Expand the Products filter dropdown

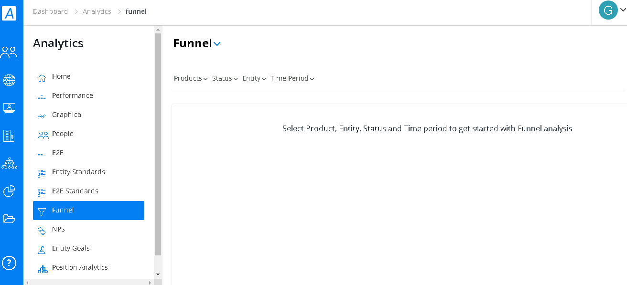coord(191,78)
